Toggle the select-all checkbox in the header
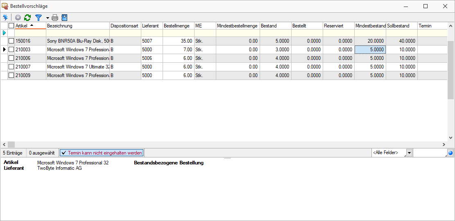The width and height of the screenshot is (455, 221). pyautogui.click(x=11, y=26)
